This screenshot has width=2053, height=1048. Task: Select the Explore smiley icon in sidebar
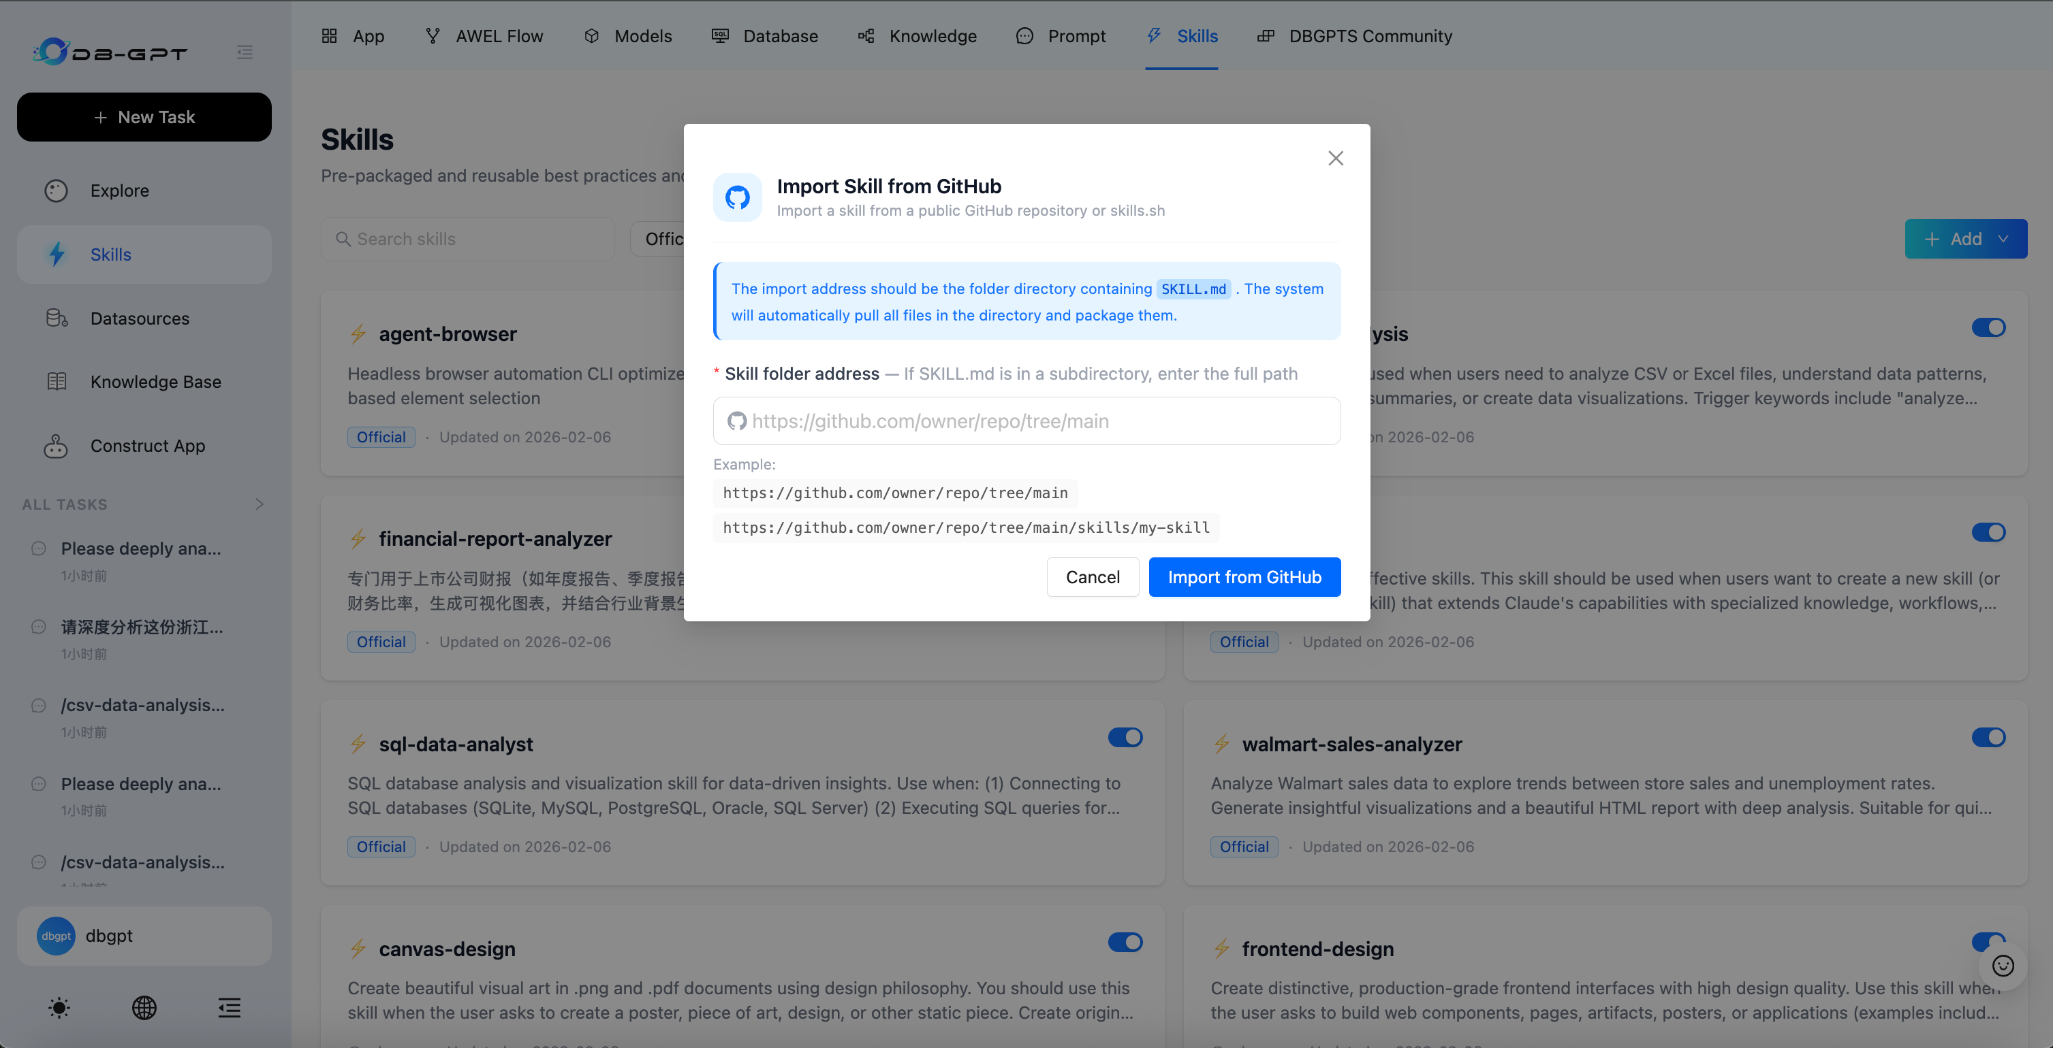click(56, 191)
